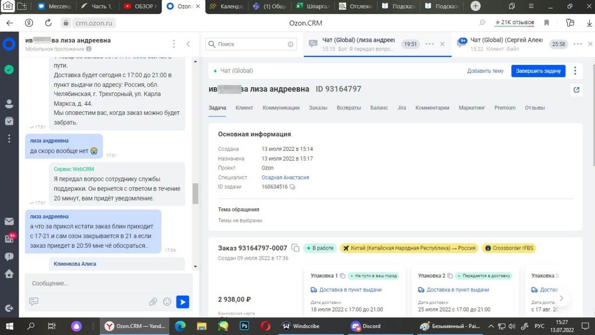The width and height of the screenshot is (595, 335).
Task: Switch to Возвраты tab
Action: pos(349,108)
